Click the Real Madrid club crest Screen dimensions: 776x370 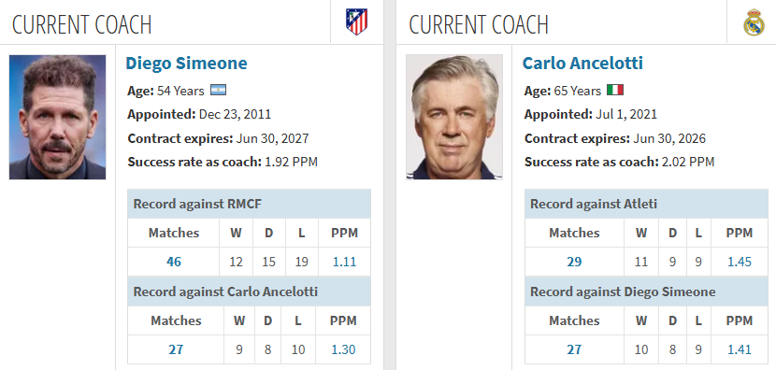tap(754, 22)
